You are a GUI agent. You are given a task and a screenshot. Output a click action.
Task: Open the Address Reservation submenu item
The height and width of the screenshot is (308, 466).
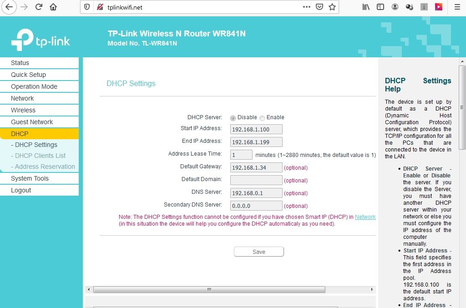(43, 167)
